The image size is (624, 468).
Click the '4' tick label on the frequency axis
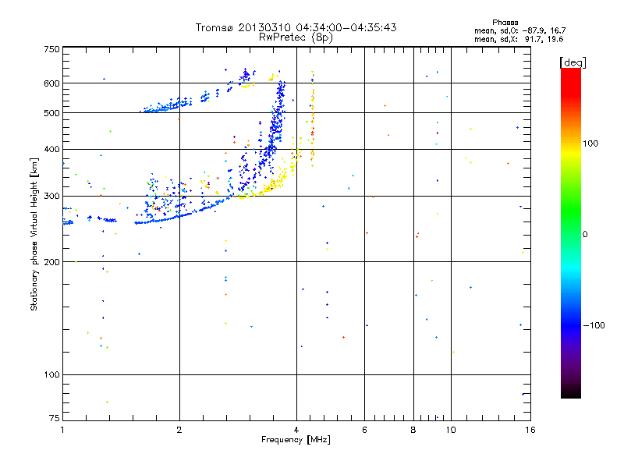pyautogui.click(x=296, y=430)
